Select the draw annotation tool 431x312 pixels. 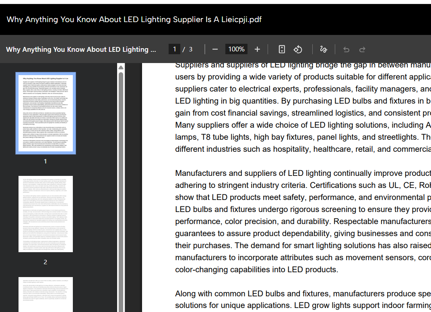323,49
